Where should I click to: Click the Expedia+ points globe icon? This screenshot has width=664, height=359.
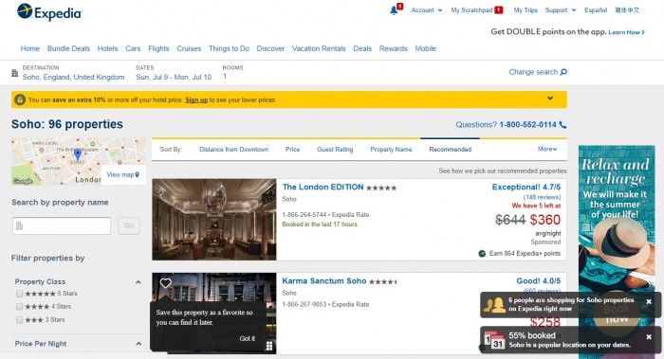(x=482, y=254)
